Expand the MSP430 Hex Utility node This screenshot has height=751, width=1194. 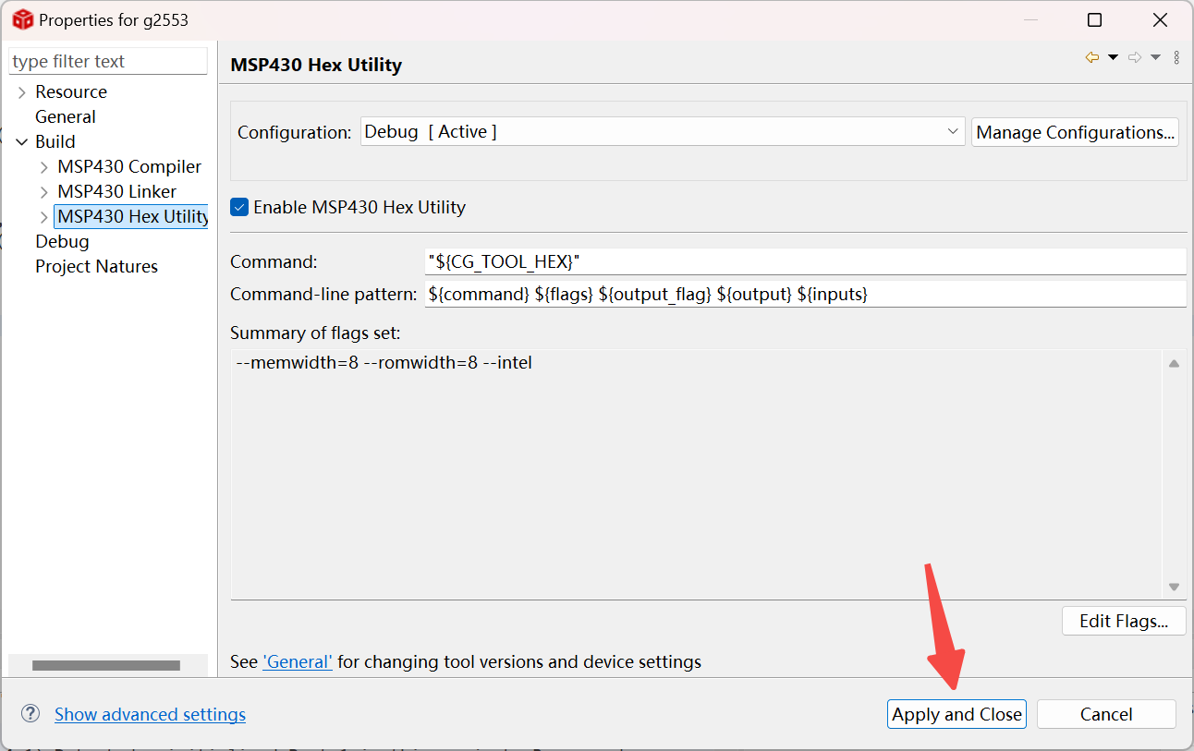point(44,217)
